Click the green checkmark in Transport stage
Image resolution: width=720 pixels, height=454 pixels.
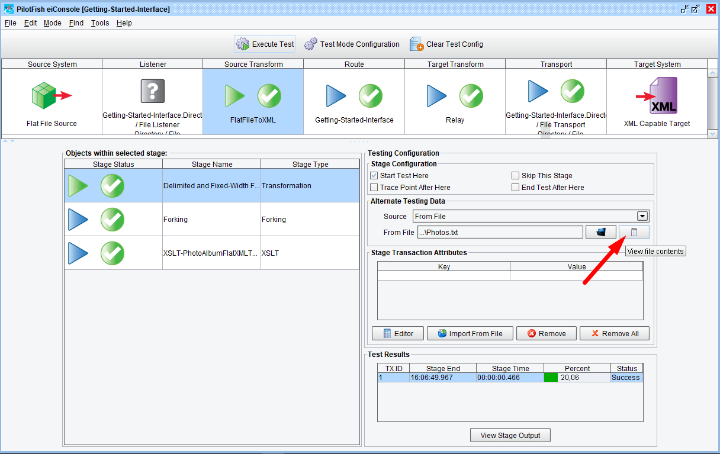coord(573,91)
